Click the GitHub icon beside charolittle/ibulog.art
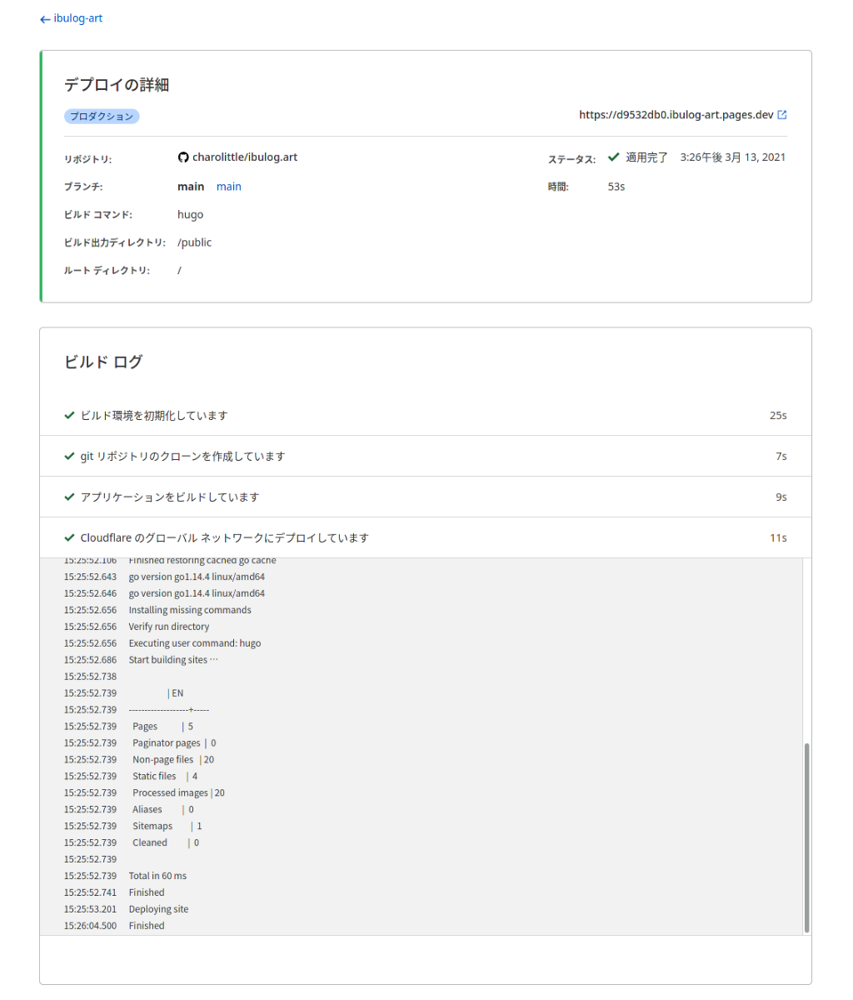The height and width of the screenshot is (1000, 853). coord(183,157)
